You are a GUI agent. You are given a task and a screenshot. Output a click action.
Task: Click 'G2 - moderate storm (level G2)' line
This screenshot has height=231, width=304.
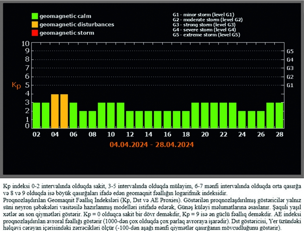[x=208, y=19]
